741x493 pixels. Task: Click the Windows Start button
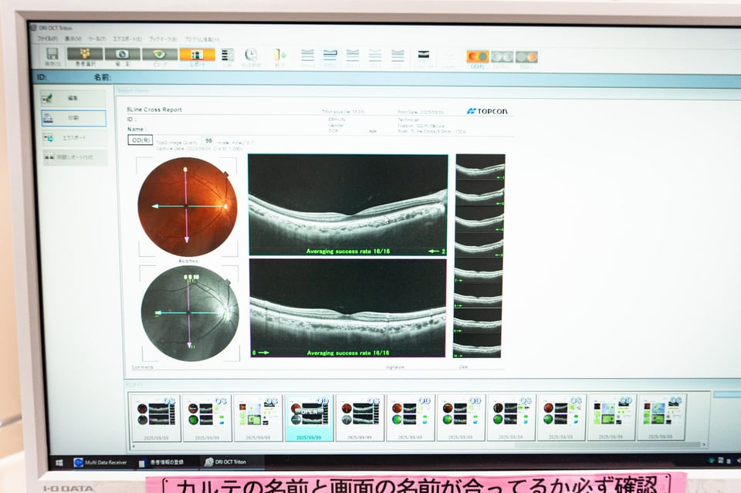[59, 462]
